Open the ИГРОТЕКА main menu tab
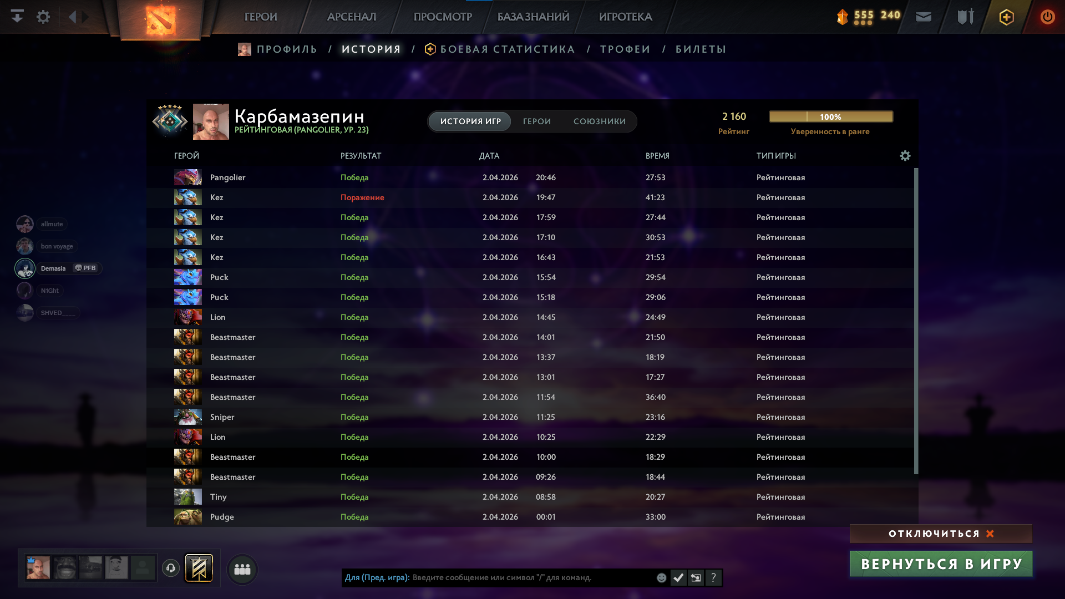Screen dimensions: 1065x599 coord(625,17)
